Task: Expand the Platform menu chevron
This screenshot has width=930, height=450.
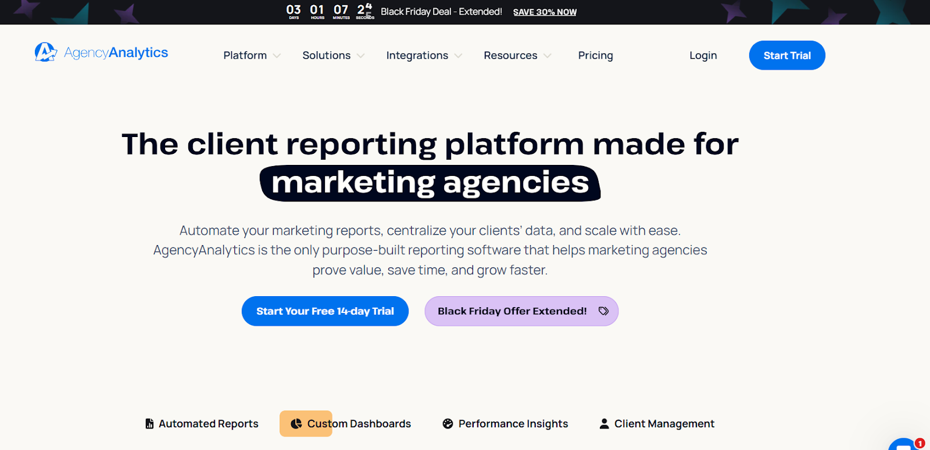Action: click(x=277, y=56)
